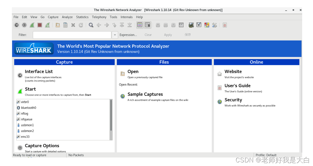Open the Edit menu

tap(25, 17)
